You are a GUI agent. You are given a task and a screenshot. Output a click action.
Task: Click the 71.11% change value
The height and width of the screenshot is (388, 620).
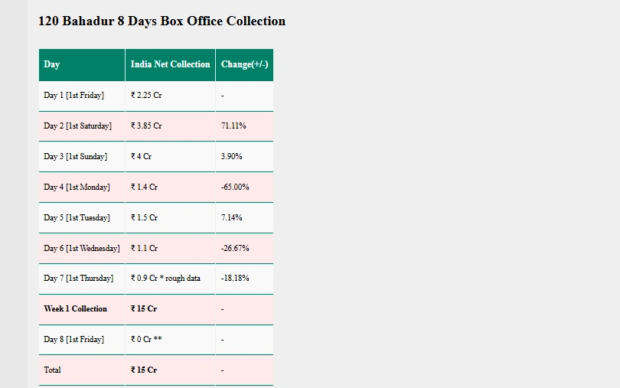tap(233, 126)
